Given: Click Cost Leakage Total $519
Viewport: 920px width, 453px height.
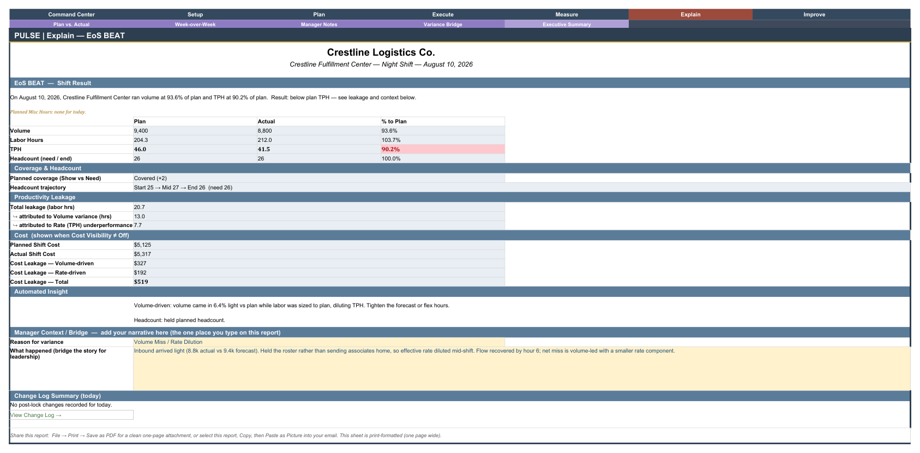Looking at the screenshot, I should [x=319, y=282].
